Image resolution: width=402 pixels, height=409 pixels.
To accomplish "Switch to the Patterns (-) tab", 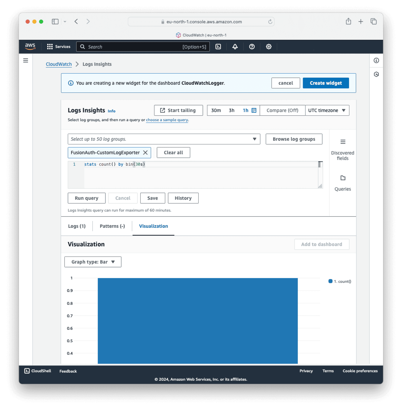I will tap(112, 226).
